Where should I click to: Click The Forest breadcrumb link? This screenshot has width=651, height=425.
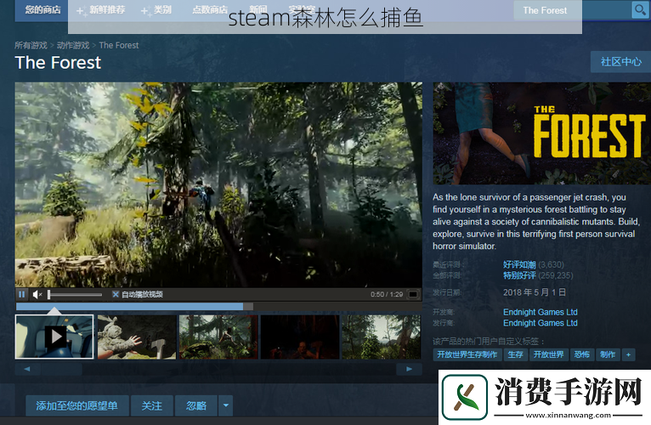pyautogui.click(x=119, y=45)
